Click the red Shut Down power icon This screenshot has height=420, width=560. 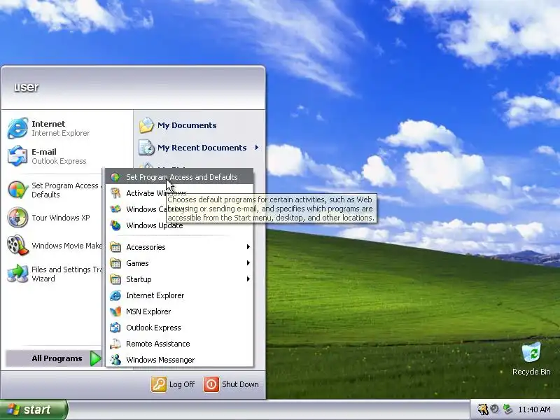coord(211,384)
